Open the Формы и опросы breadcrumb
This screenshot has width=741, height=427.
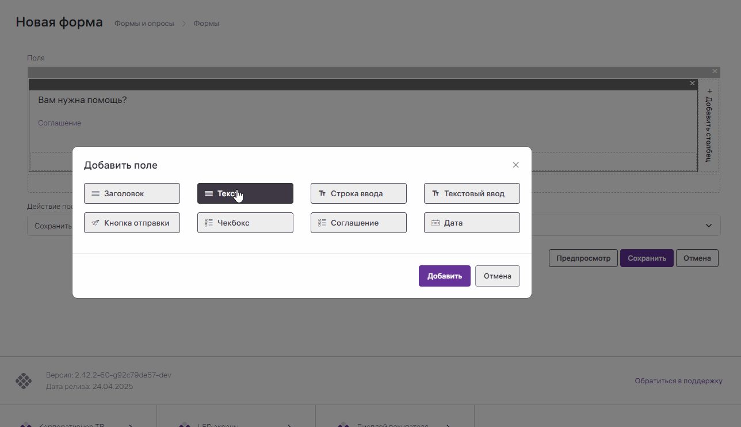pos(144,24)
